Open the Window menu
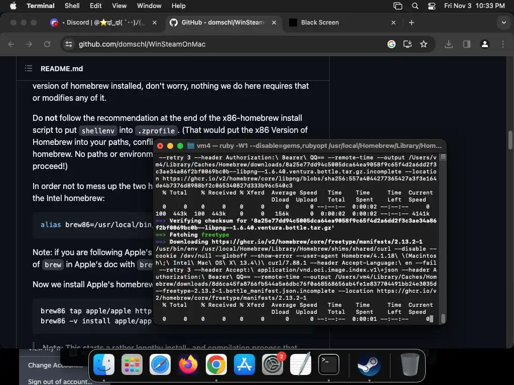The width and height of the screenshot is (514, 385). tap(149, 6)
